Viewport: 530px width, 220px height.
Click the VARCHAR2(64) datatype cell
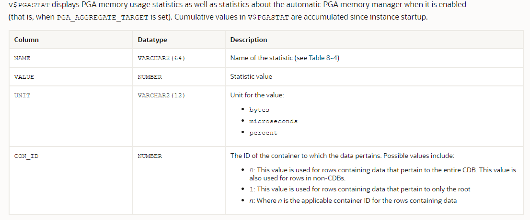coord(161,58)
